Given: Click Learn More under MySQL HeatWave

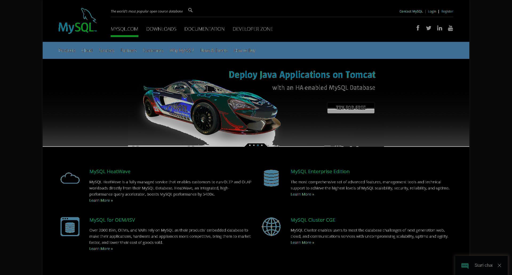Looking at the screenshot, I should tap(101, 200).
